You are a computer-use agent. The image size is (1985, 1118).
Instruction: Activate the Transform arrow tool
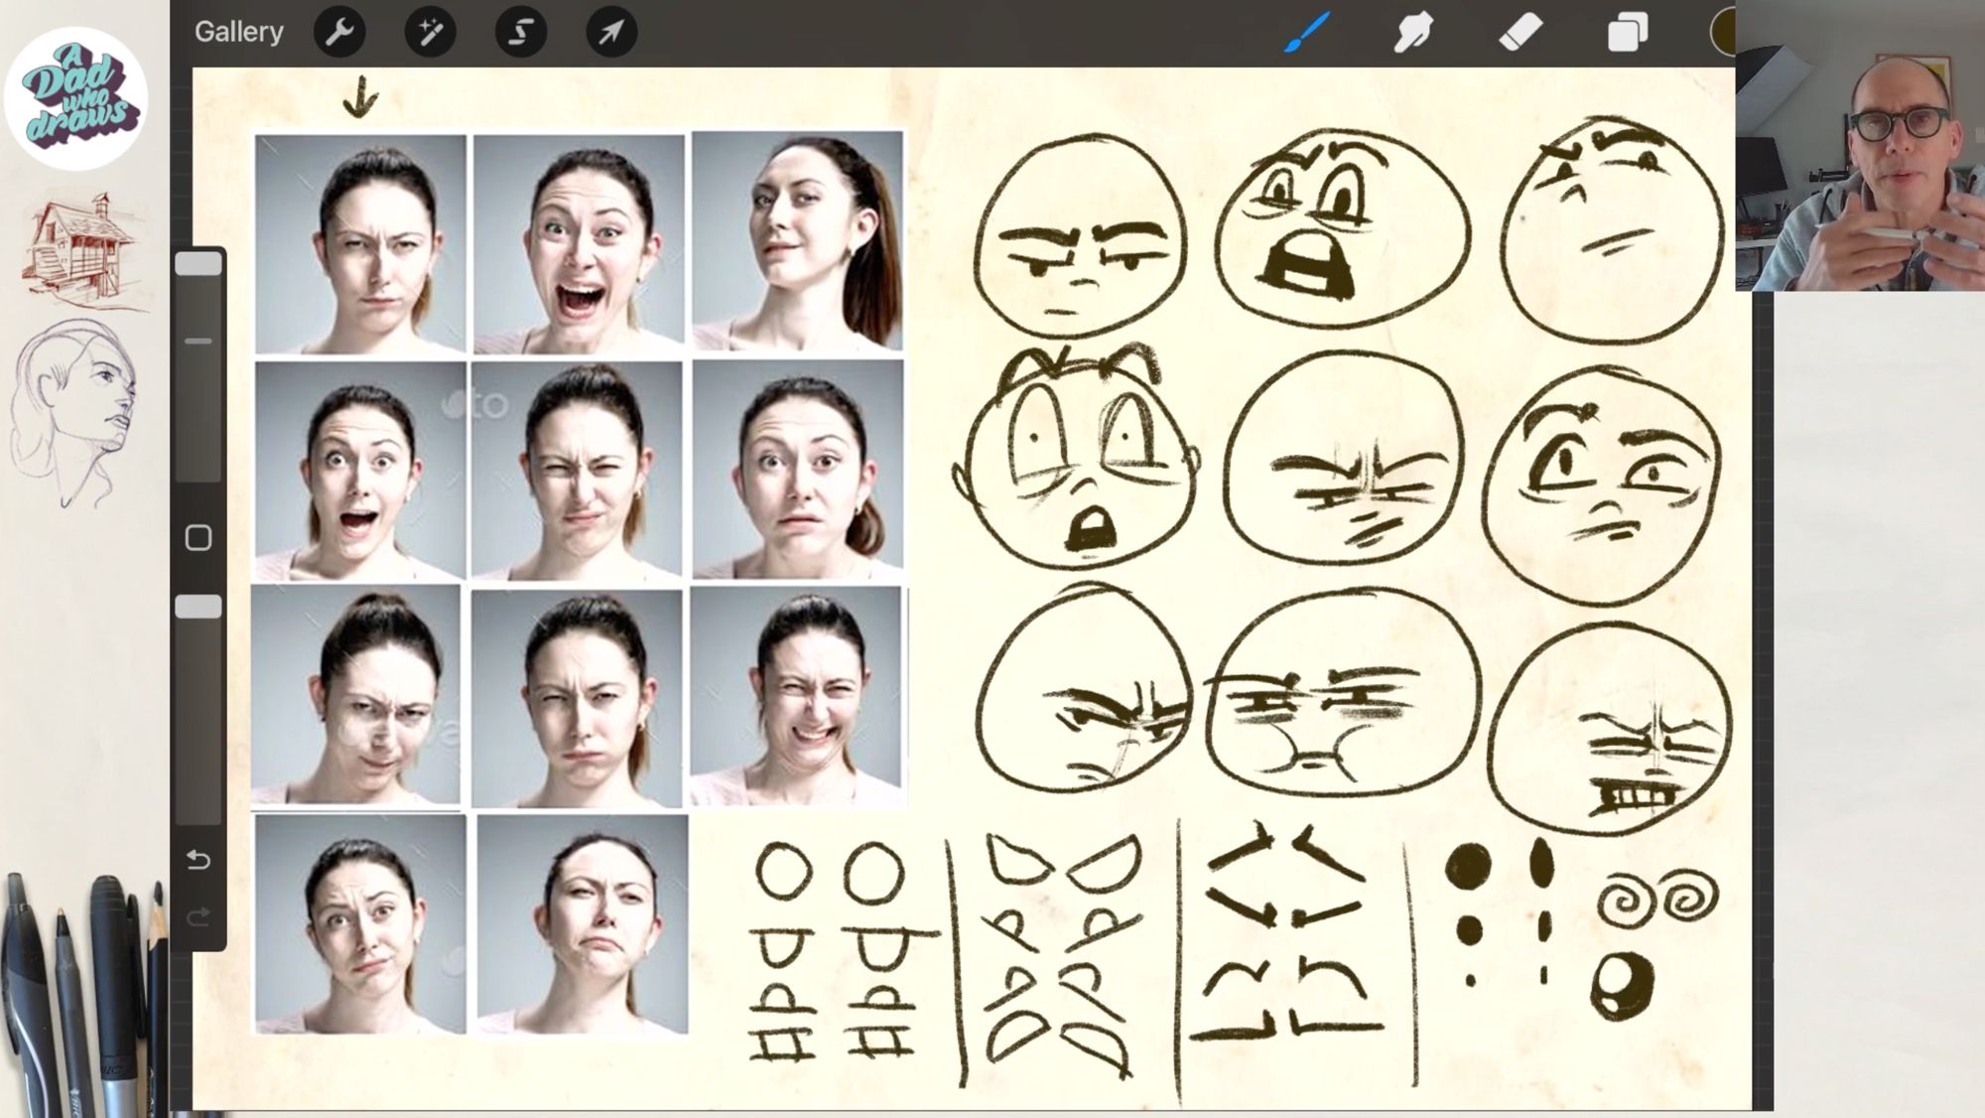610,32
